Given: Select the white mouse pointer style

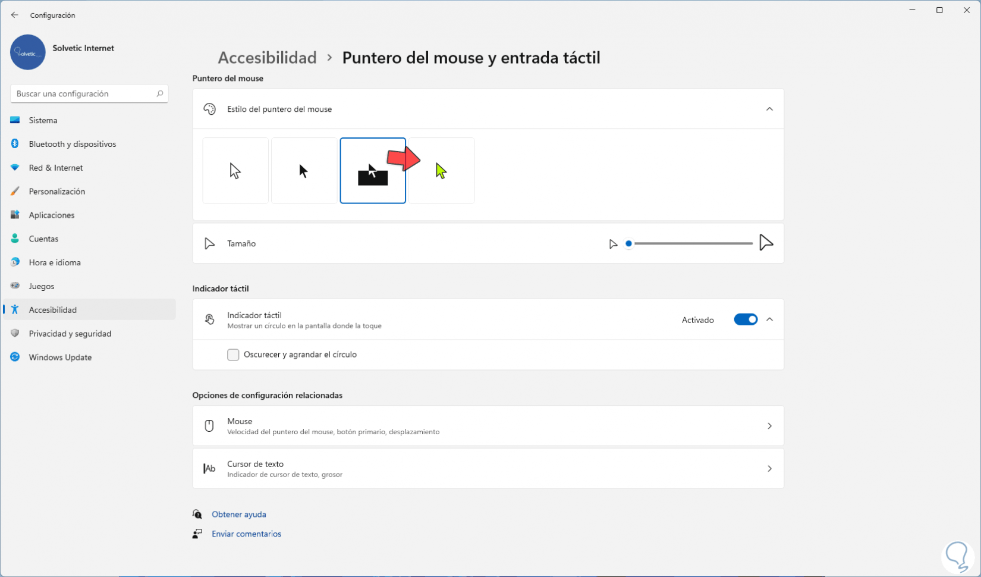Looking at the screenshot, I should tap(235, 171).
